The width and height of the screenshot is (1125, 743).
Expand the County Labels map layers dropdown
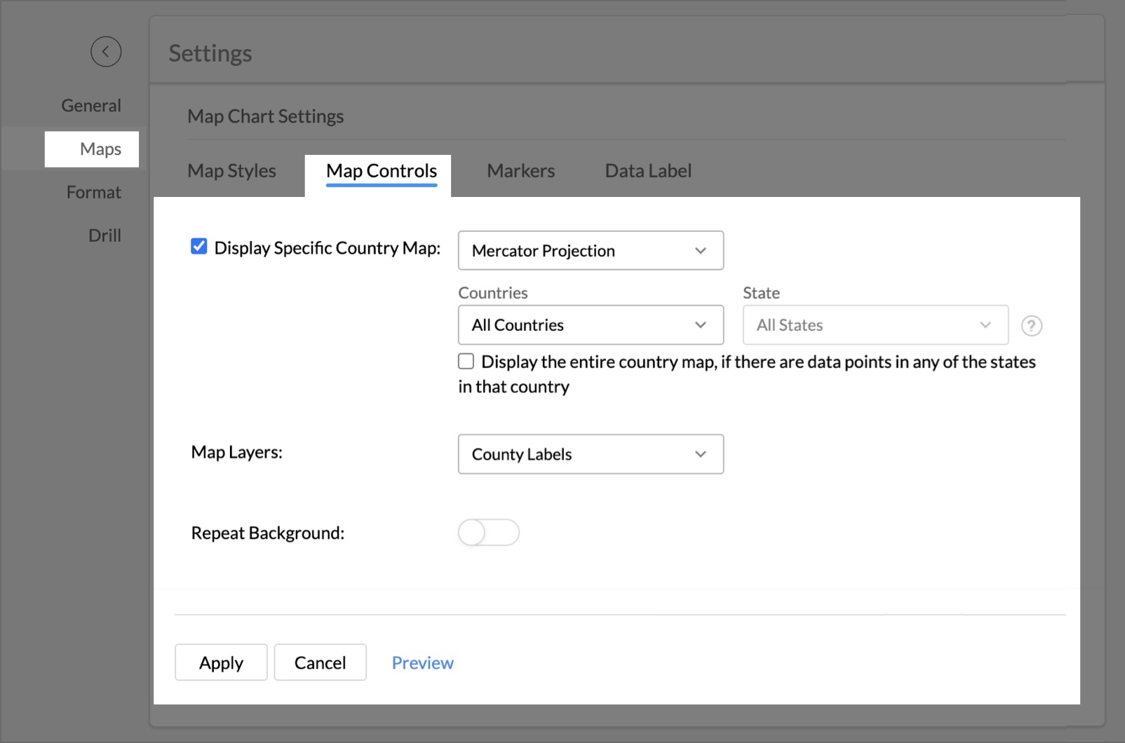pyautogui.click(x=591, y=454)
